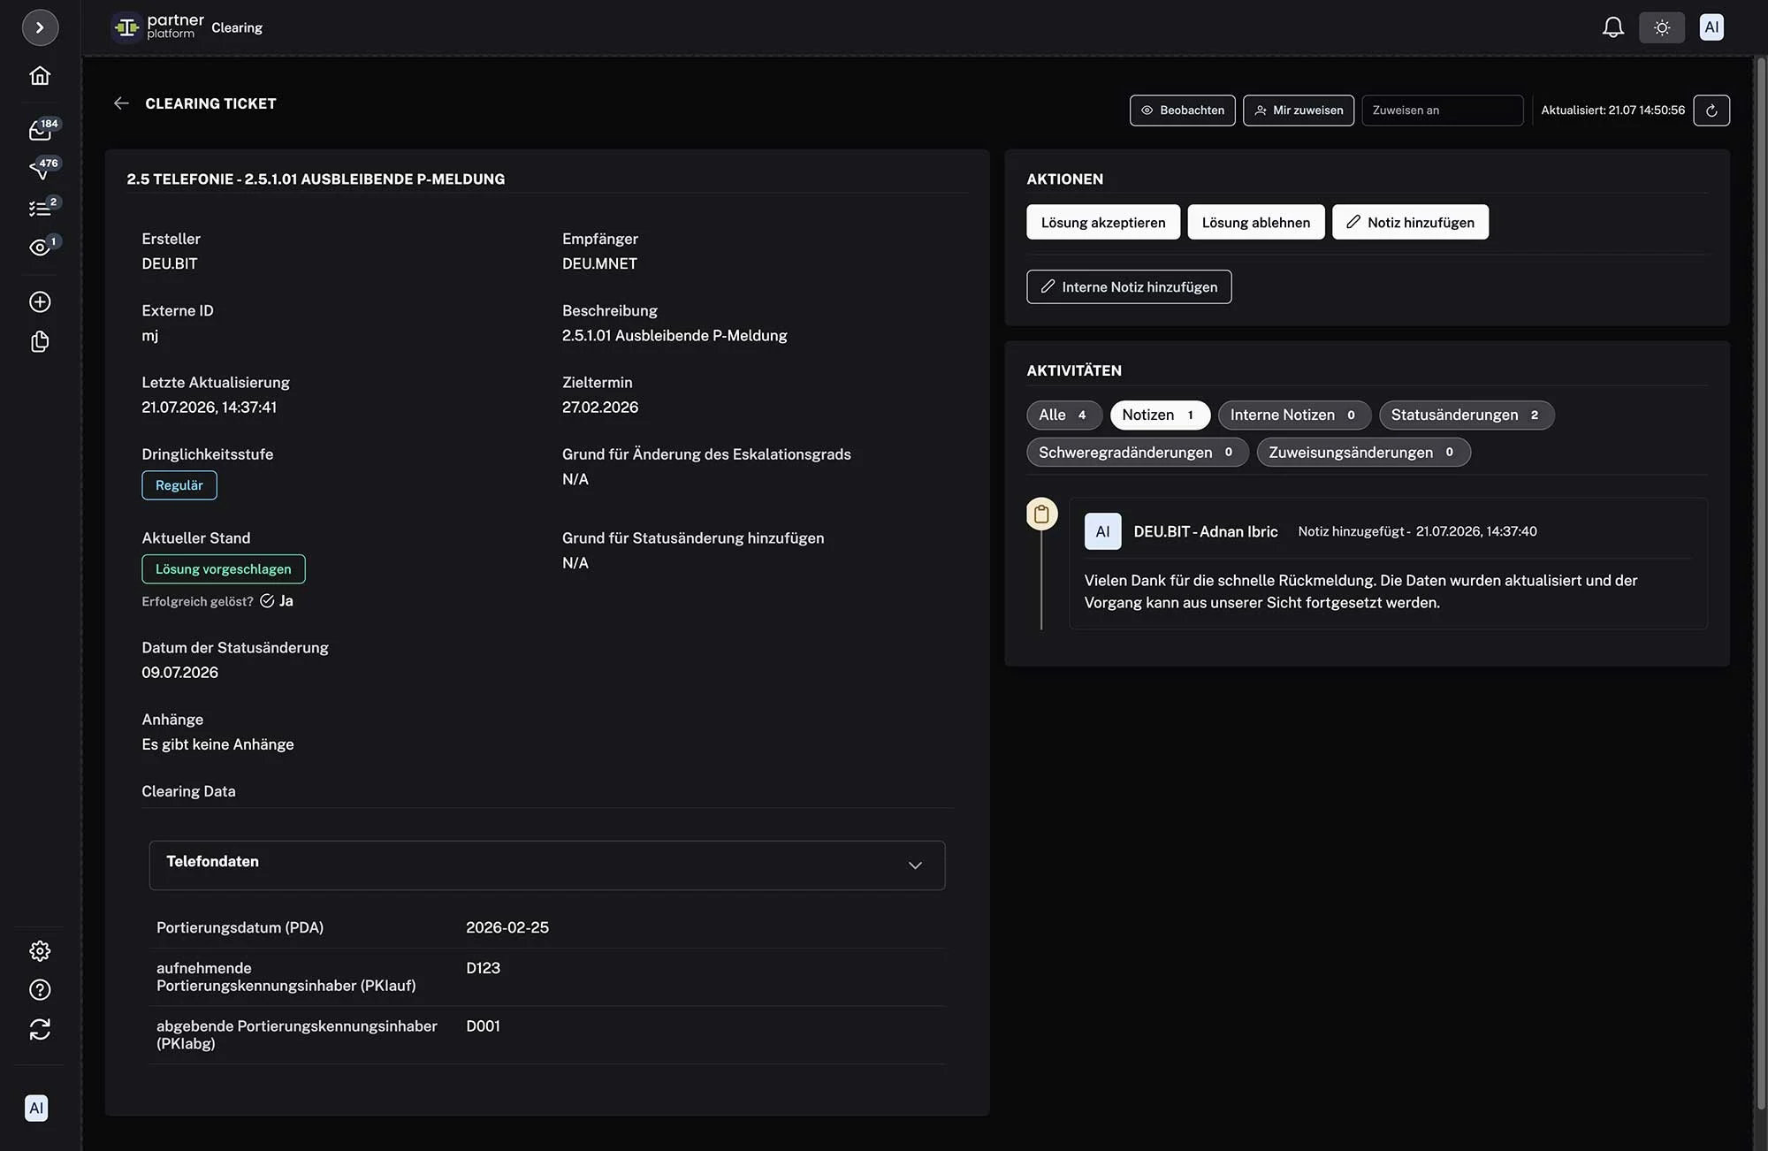The height and width of the screenshot is (1151, 1768).
Task: Expand the sidebar with the chevron button
Action: pyautogui.click(x=40, y=27)
